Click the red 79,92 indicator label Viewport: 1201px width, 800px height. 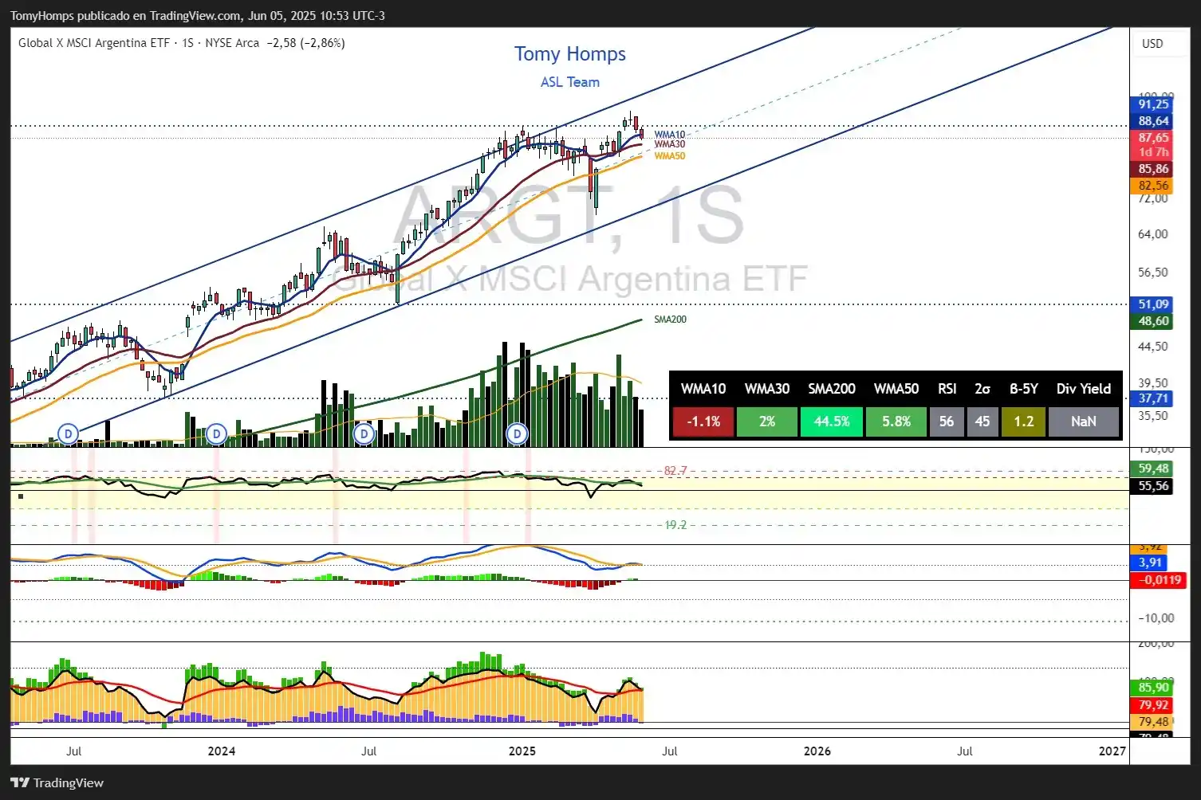point(1152,705)
